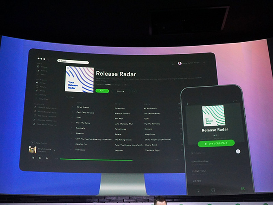
Task: Select the track Abrasive
Action: tap(80, 133)
